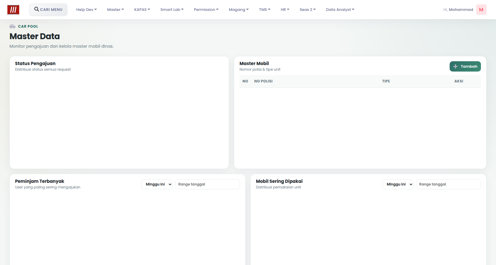Expand the Smart Lab menu

[x=172, y=10]
